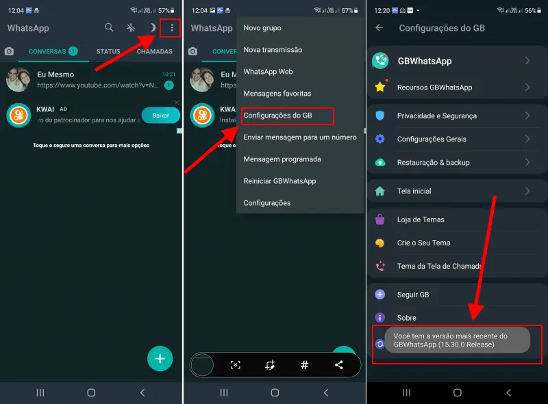Image resolution: width=548 pixels, height=404 pixels.
Task: Choose Enviar mensagem para um número
Action: (300, 137)
